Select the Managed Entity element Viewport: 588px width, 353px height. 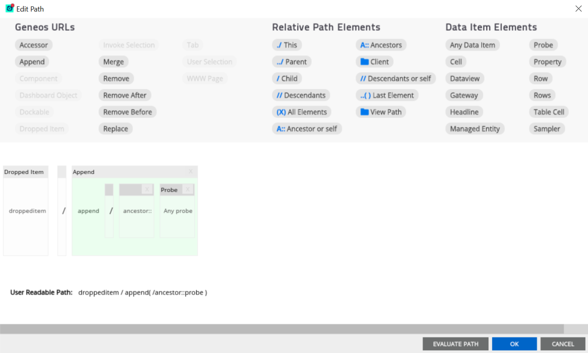point(475,129)
